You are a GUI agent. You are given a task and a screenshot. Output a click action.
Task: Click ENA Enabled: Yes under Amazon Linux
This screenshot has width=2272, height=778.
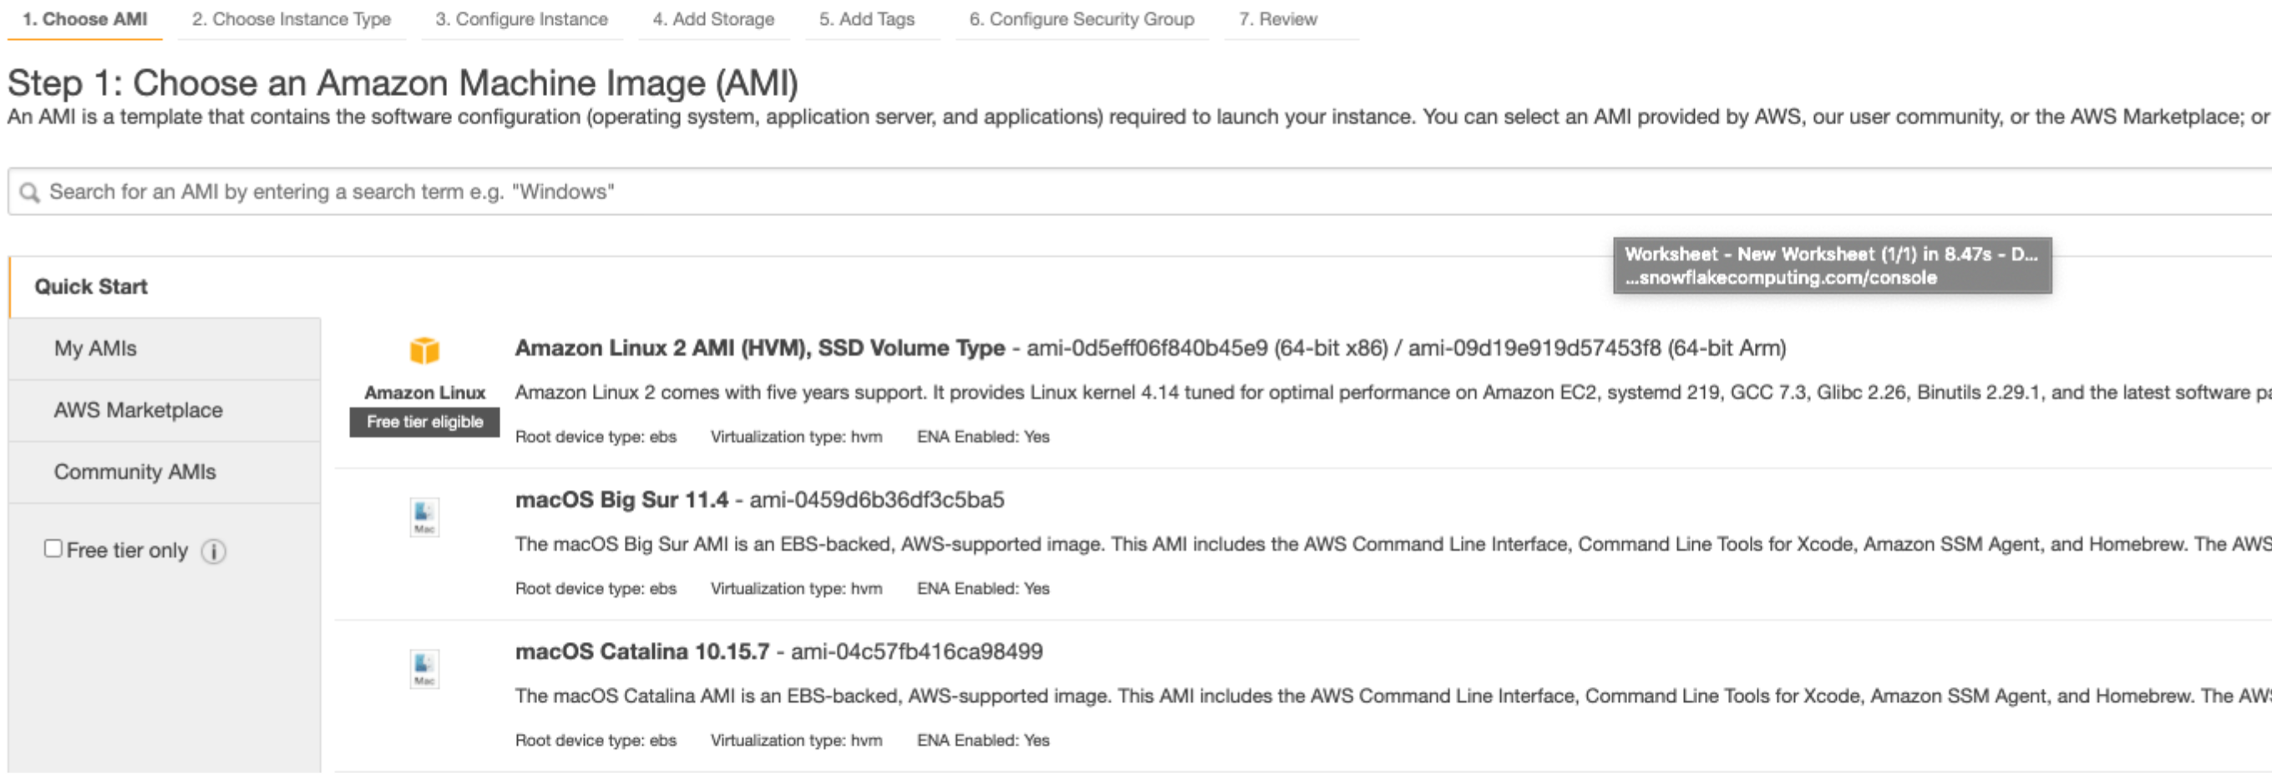click(x=982, y=437)
